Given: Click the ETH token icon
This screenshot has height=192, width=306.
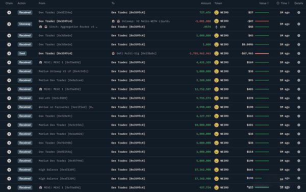Looking at the screenshot, I should pos(216,27).
